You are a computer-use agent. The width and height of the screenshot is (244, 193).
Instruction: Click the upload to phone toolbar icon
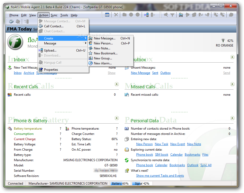[x=146, y=15]
